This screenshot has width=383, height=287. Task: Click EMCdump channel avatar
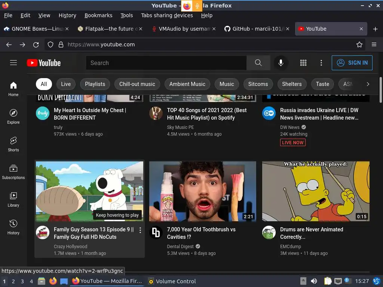click(x=269, y=232)
